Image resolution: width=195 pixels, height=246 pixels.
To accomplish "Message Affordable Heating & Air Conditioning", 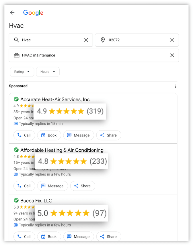I will [52, 186].
